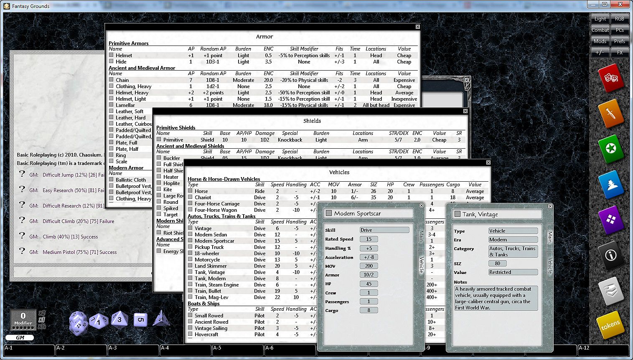Click the square icon beside Motorcycle
The width and height of the screenshot is (633, 360).
pyautogui.click(x=191, y=259)
